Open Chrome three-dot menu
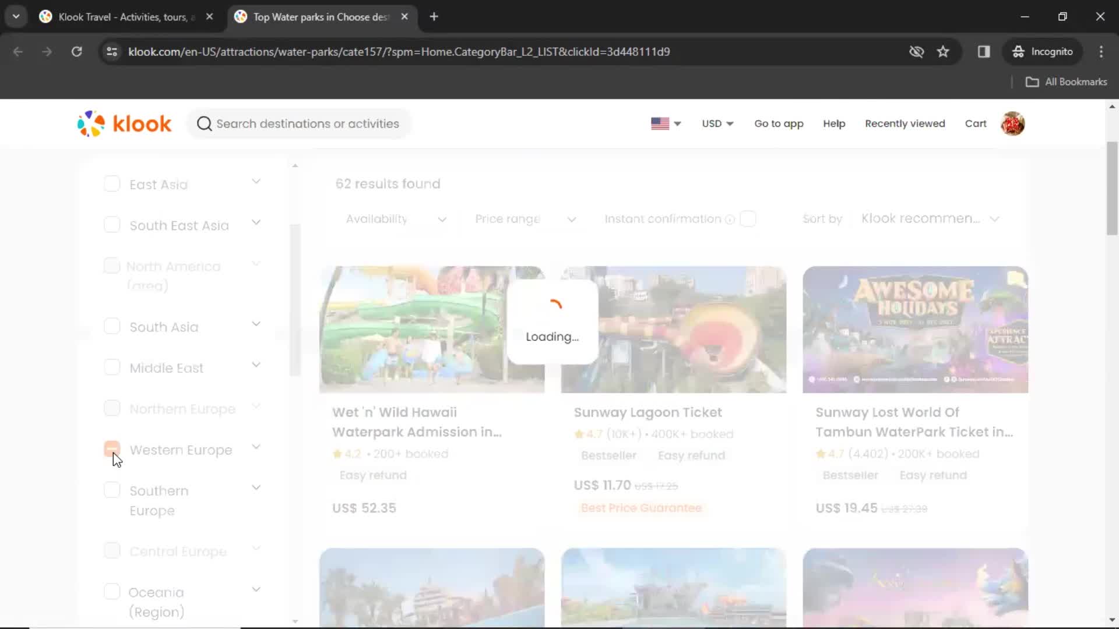 pos(1101,51)
